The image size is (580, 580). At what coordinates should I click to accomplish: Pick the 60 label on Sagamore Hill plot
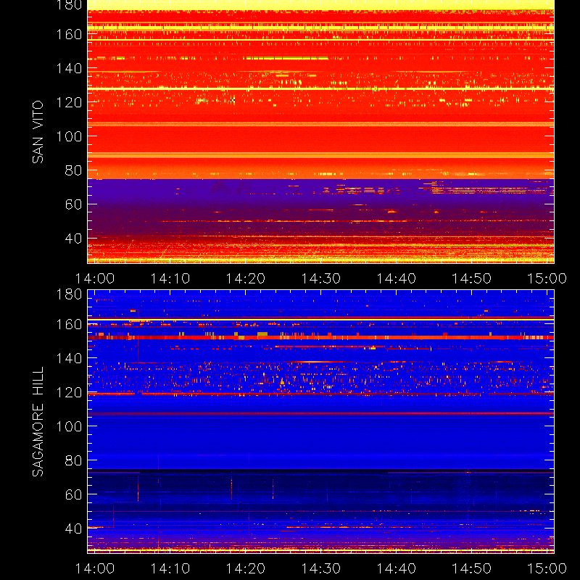[x=74, y=494]
